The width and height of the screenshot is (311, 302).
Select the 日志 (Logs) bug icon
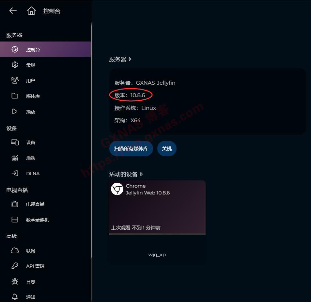point(15,281)
